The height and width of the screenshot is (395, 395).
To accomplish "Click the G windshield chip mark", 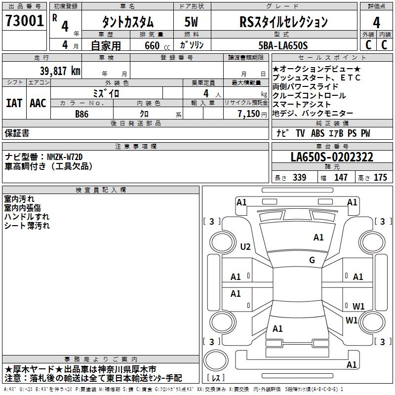I will click(312, 260).
